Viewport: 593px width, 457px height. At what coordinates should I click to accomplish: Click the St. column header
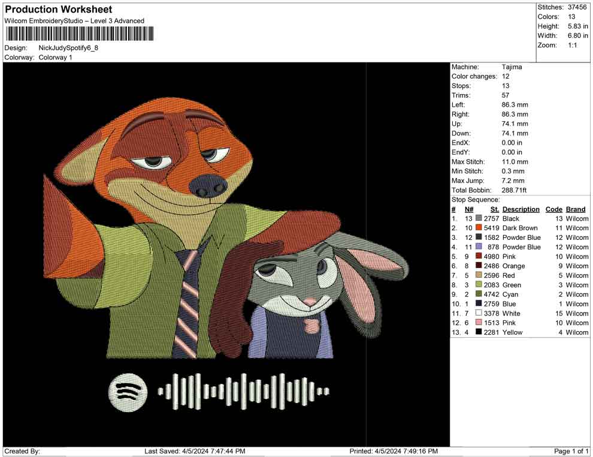[x=494, y=209]
